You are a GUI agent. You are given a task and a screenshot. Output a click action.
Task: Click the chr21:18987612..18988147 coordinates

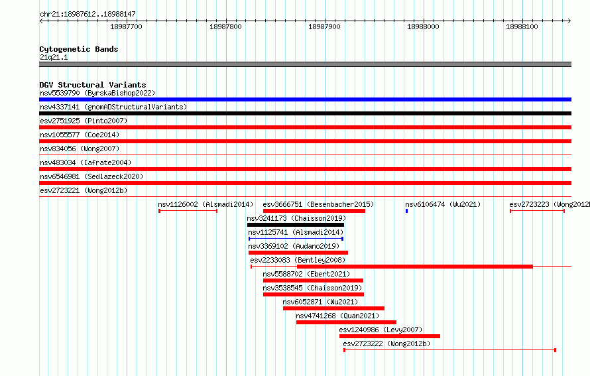click(88, 14)
